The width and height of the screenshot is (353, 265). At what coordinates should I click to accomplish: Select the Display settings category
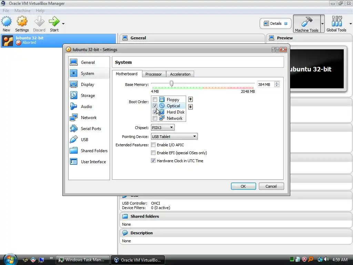tap(89, 84)
